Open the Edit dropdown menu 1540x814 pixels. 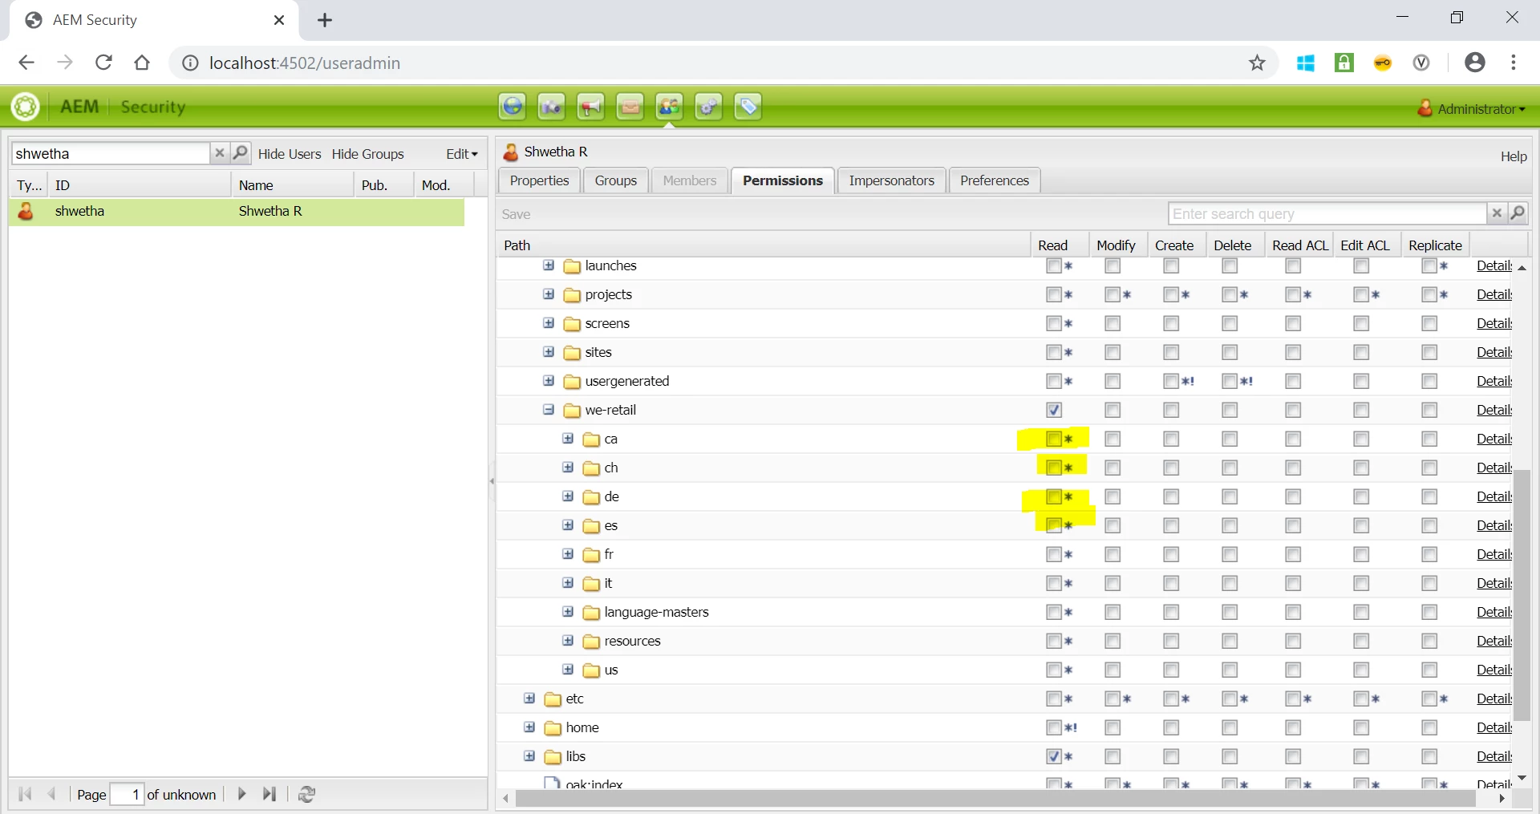click(x=462, y=154)
